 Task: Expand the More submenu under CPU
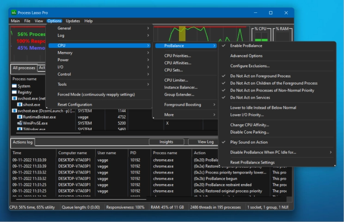point(186,115)
